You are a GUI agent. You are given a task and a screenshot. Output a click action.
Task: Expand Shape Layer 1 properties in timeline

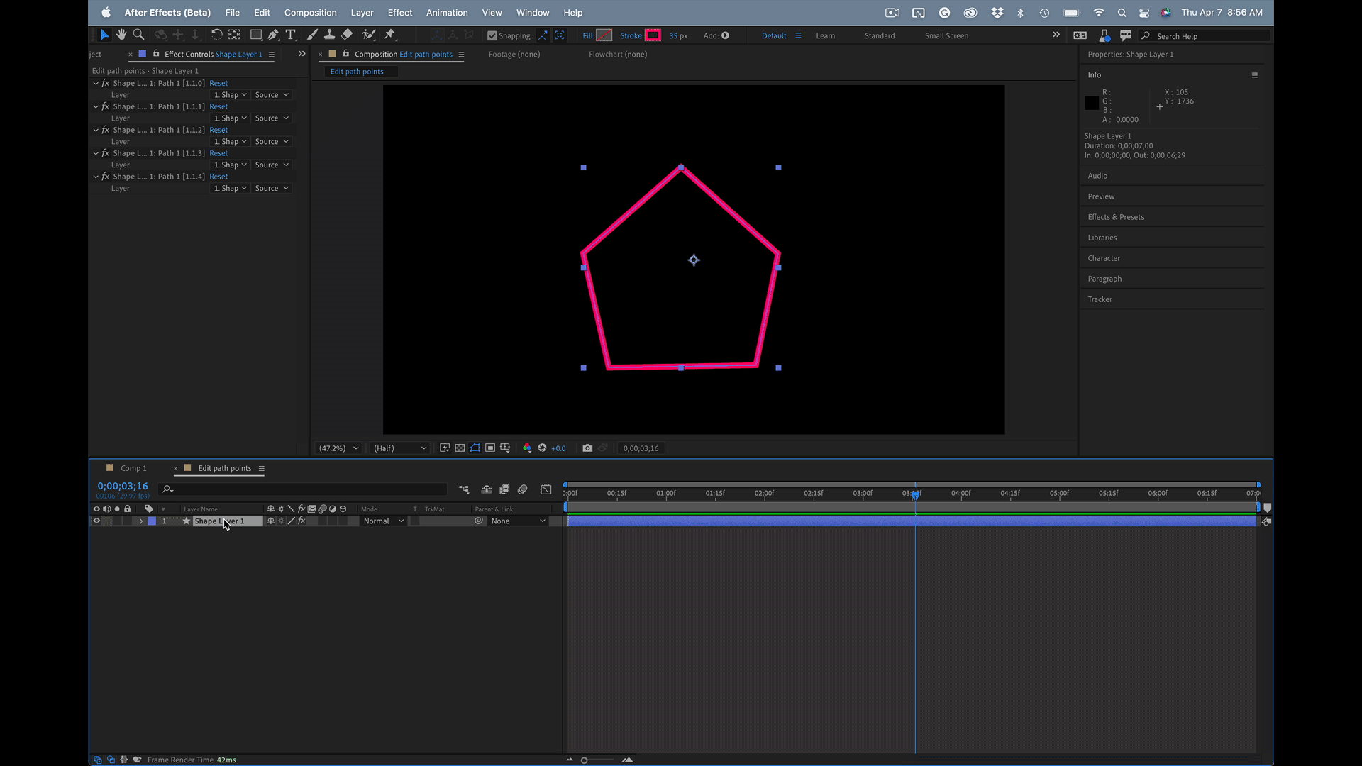140,521
